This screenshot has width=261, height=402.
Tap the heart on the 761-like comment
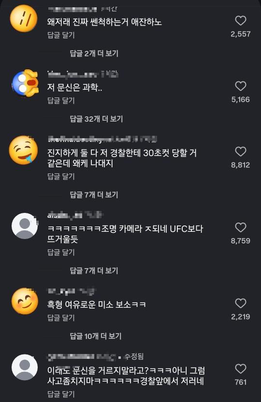pyautogui.click(x=240, y=369)
